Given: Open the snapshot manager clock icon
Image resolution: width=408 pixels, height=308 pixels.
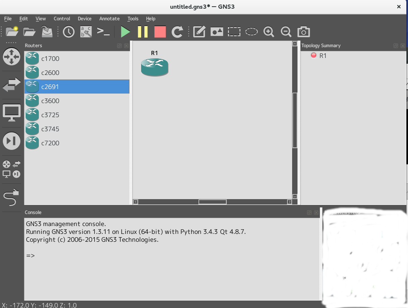Looking at the screenshot, I should 69,32.
